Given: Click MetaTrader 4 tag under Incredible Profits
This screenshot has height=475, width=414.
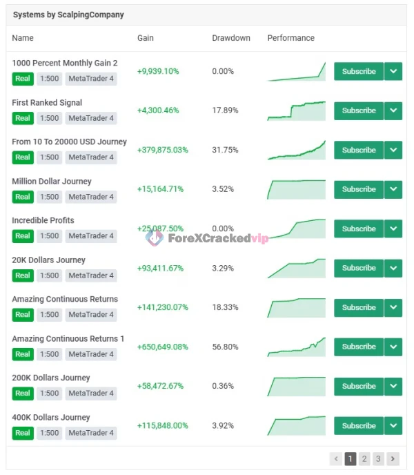Looking at the screenshot, I should click(x=91, y=236).
